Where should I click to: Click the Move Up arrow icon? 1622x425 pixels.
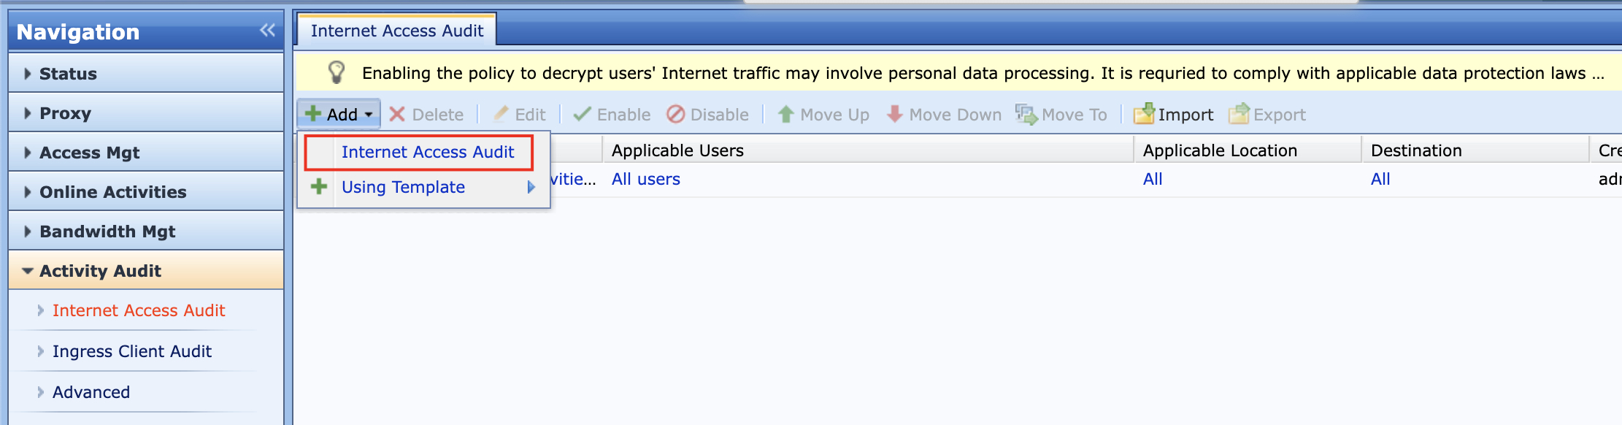click(x=785, y=115)
